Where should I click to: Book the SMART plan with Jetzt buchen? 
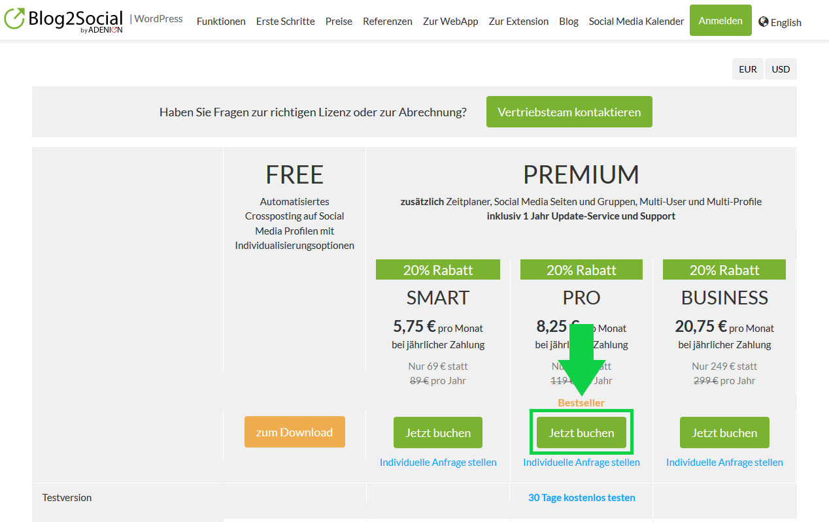coord(438,432)
